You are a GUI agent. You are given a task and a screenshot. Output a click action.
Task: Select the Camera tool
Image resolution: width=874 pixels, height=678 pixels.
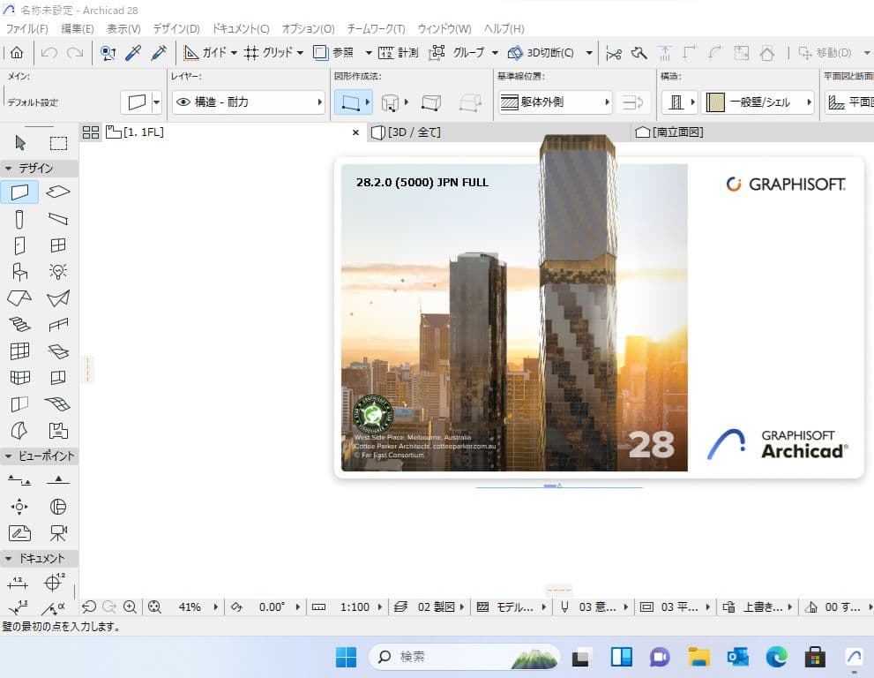[58, 533]
